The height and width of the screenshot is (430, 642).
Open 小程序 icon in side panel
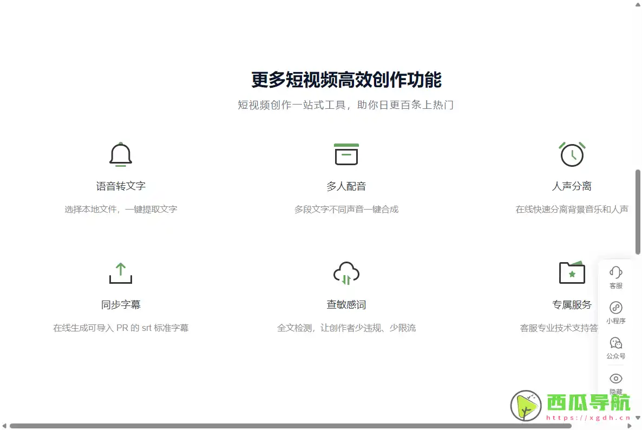[x=616, y=308]
